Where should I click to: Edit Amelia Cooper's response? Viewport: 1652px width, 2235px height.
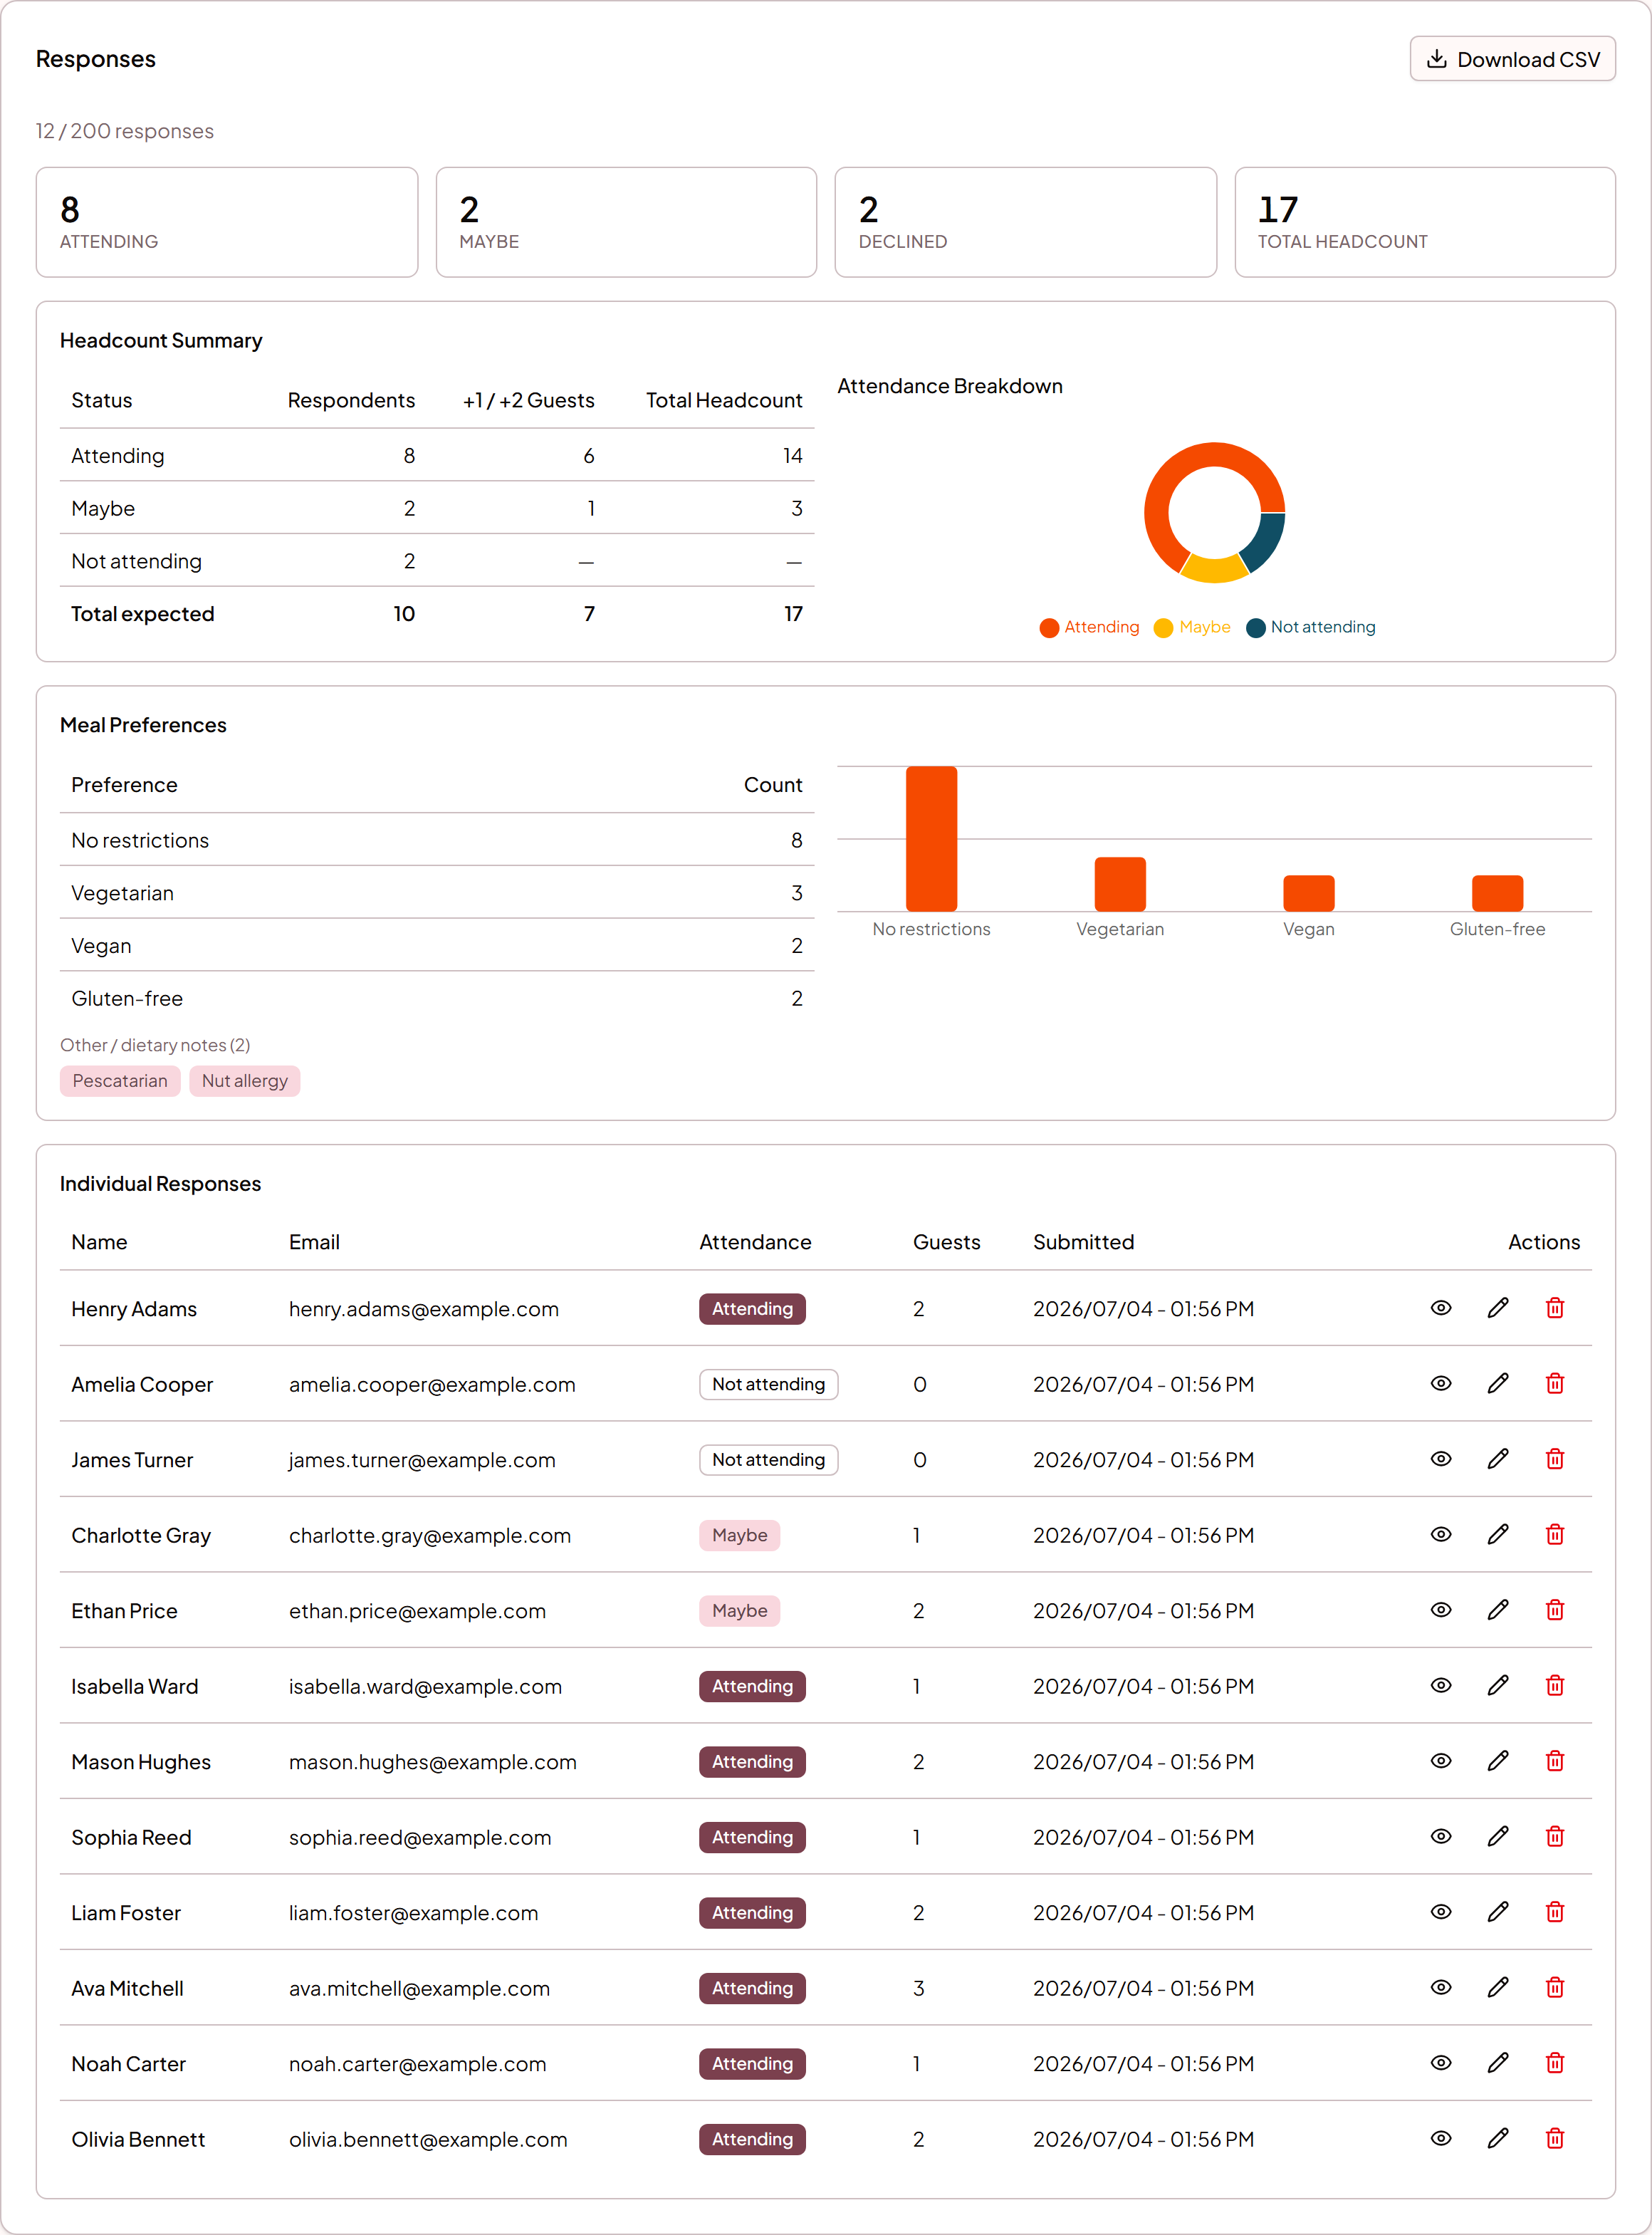pos(1497,1383)
